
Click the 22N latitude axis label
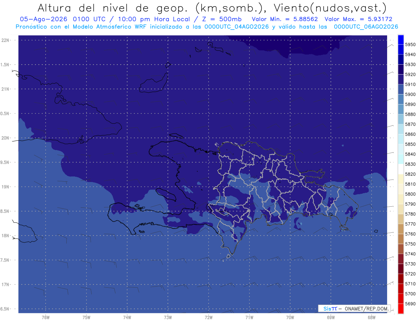6,40
